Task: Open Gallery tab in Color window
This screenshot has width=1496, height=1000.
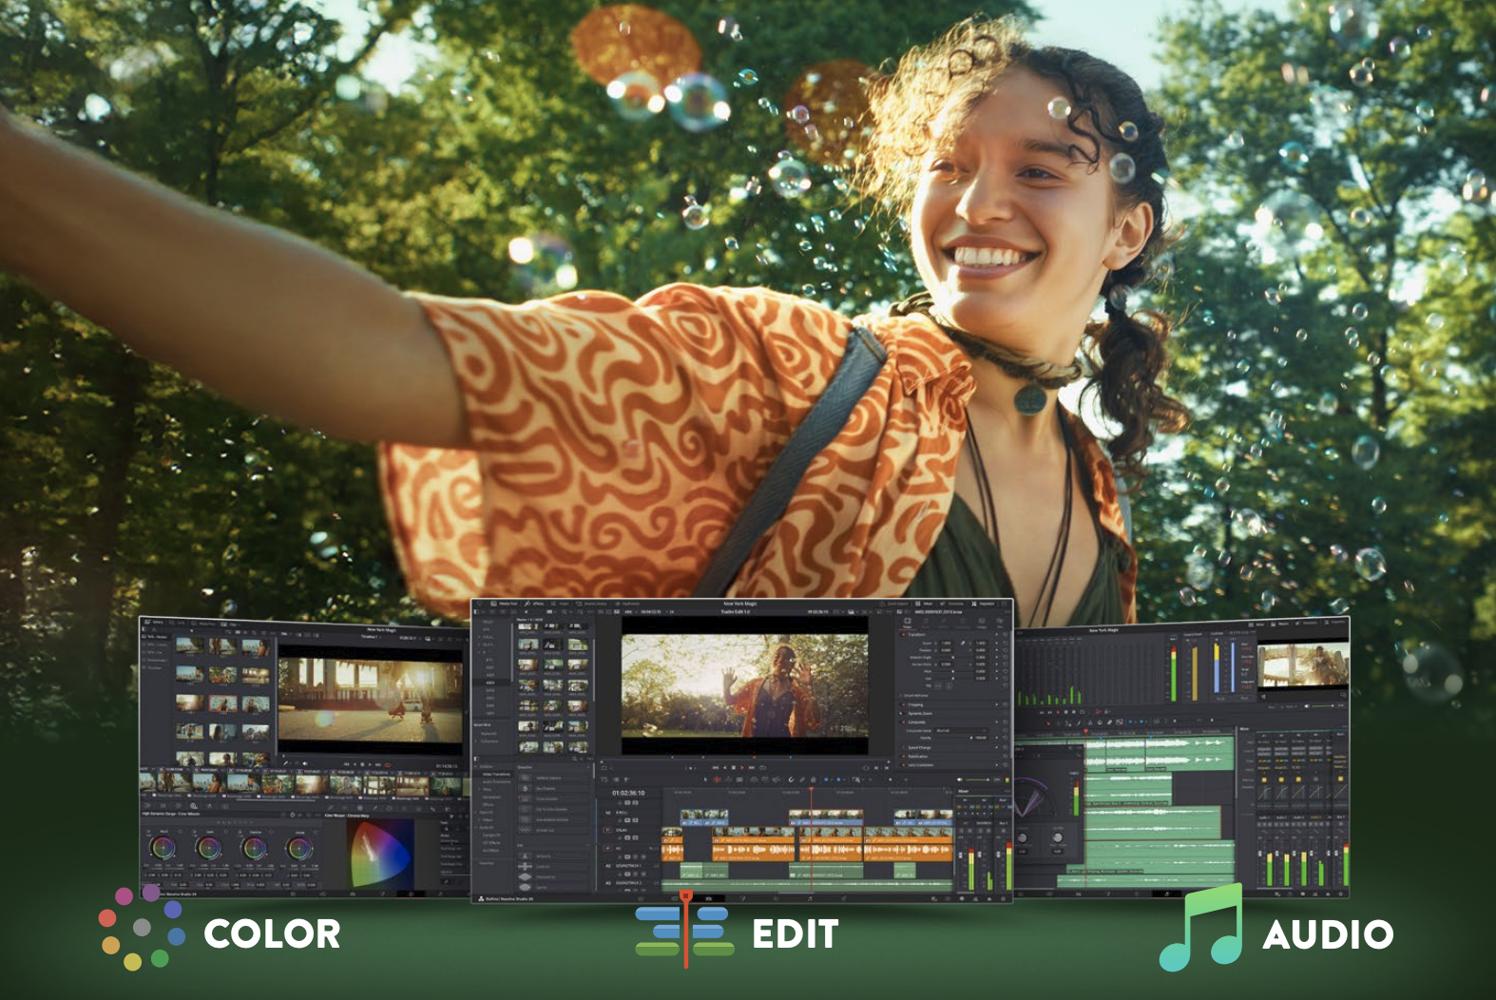Action: pos(155,622)
